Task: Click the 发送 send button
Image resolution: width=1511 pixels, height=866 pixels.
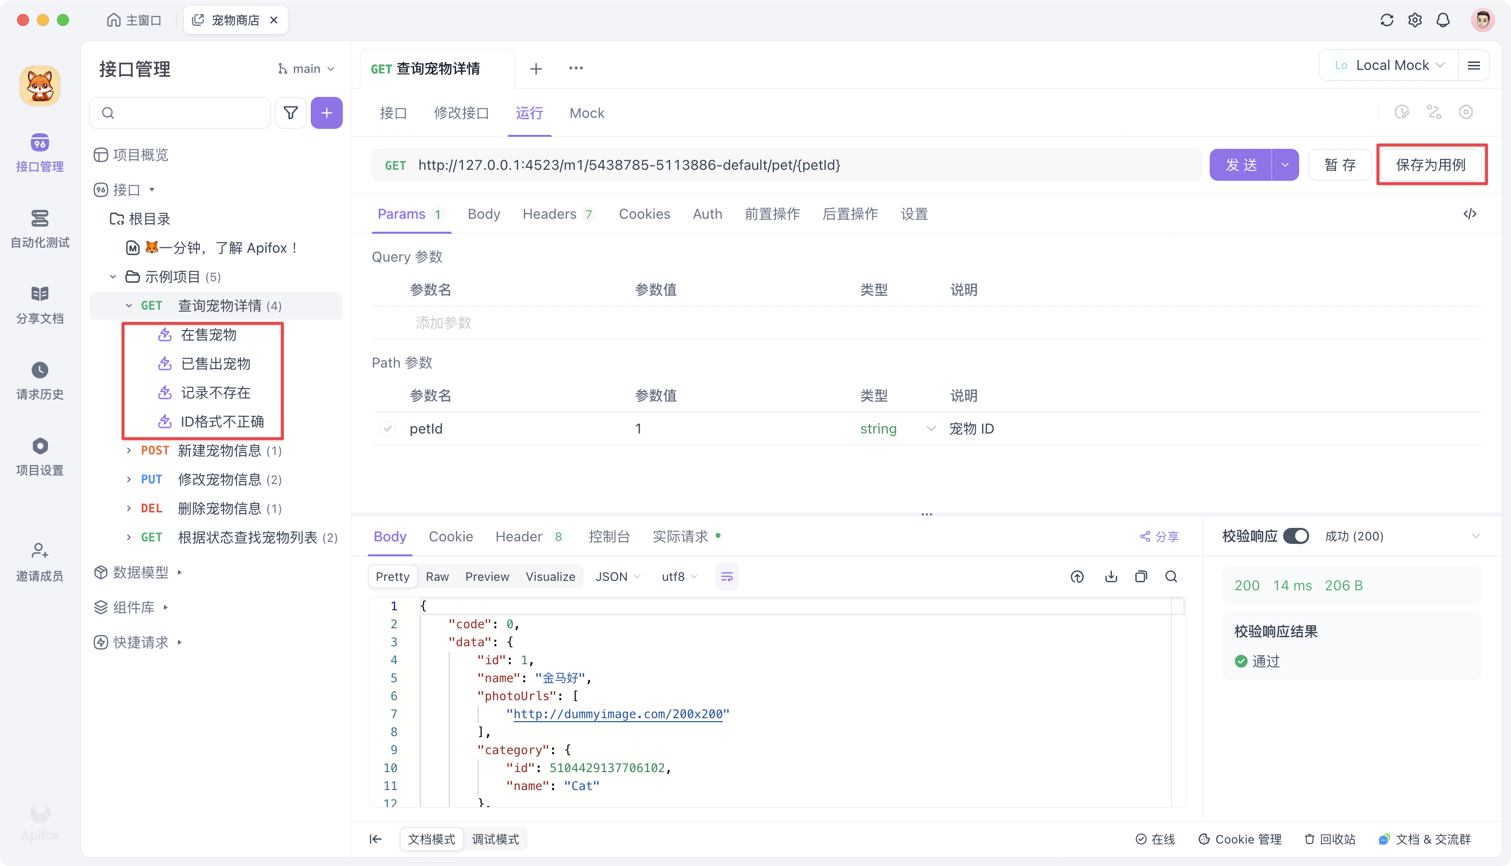Action: tap(1241, 165)
